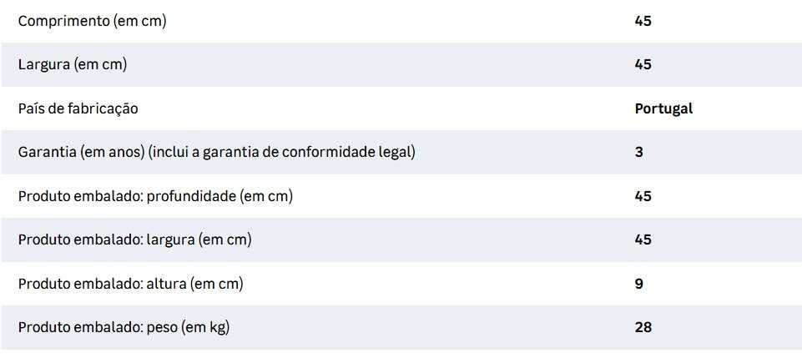Click the País de fabricação label

tap(78, 108)
